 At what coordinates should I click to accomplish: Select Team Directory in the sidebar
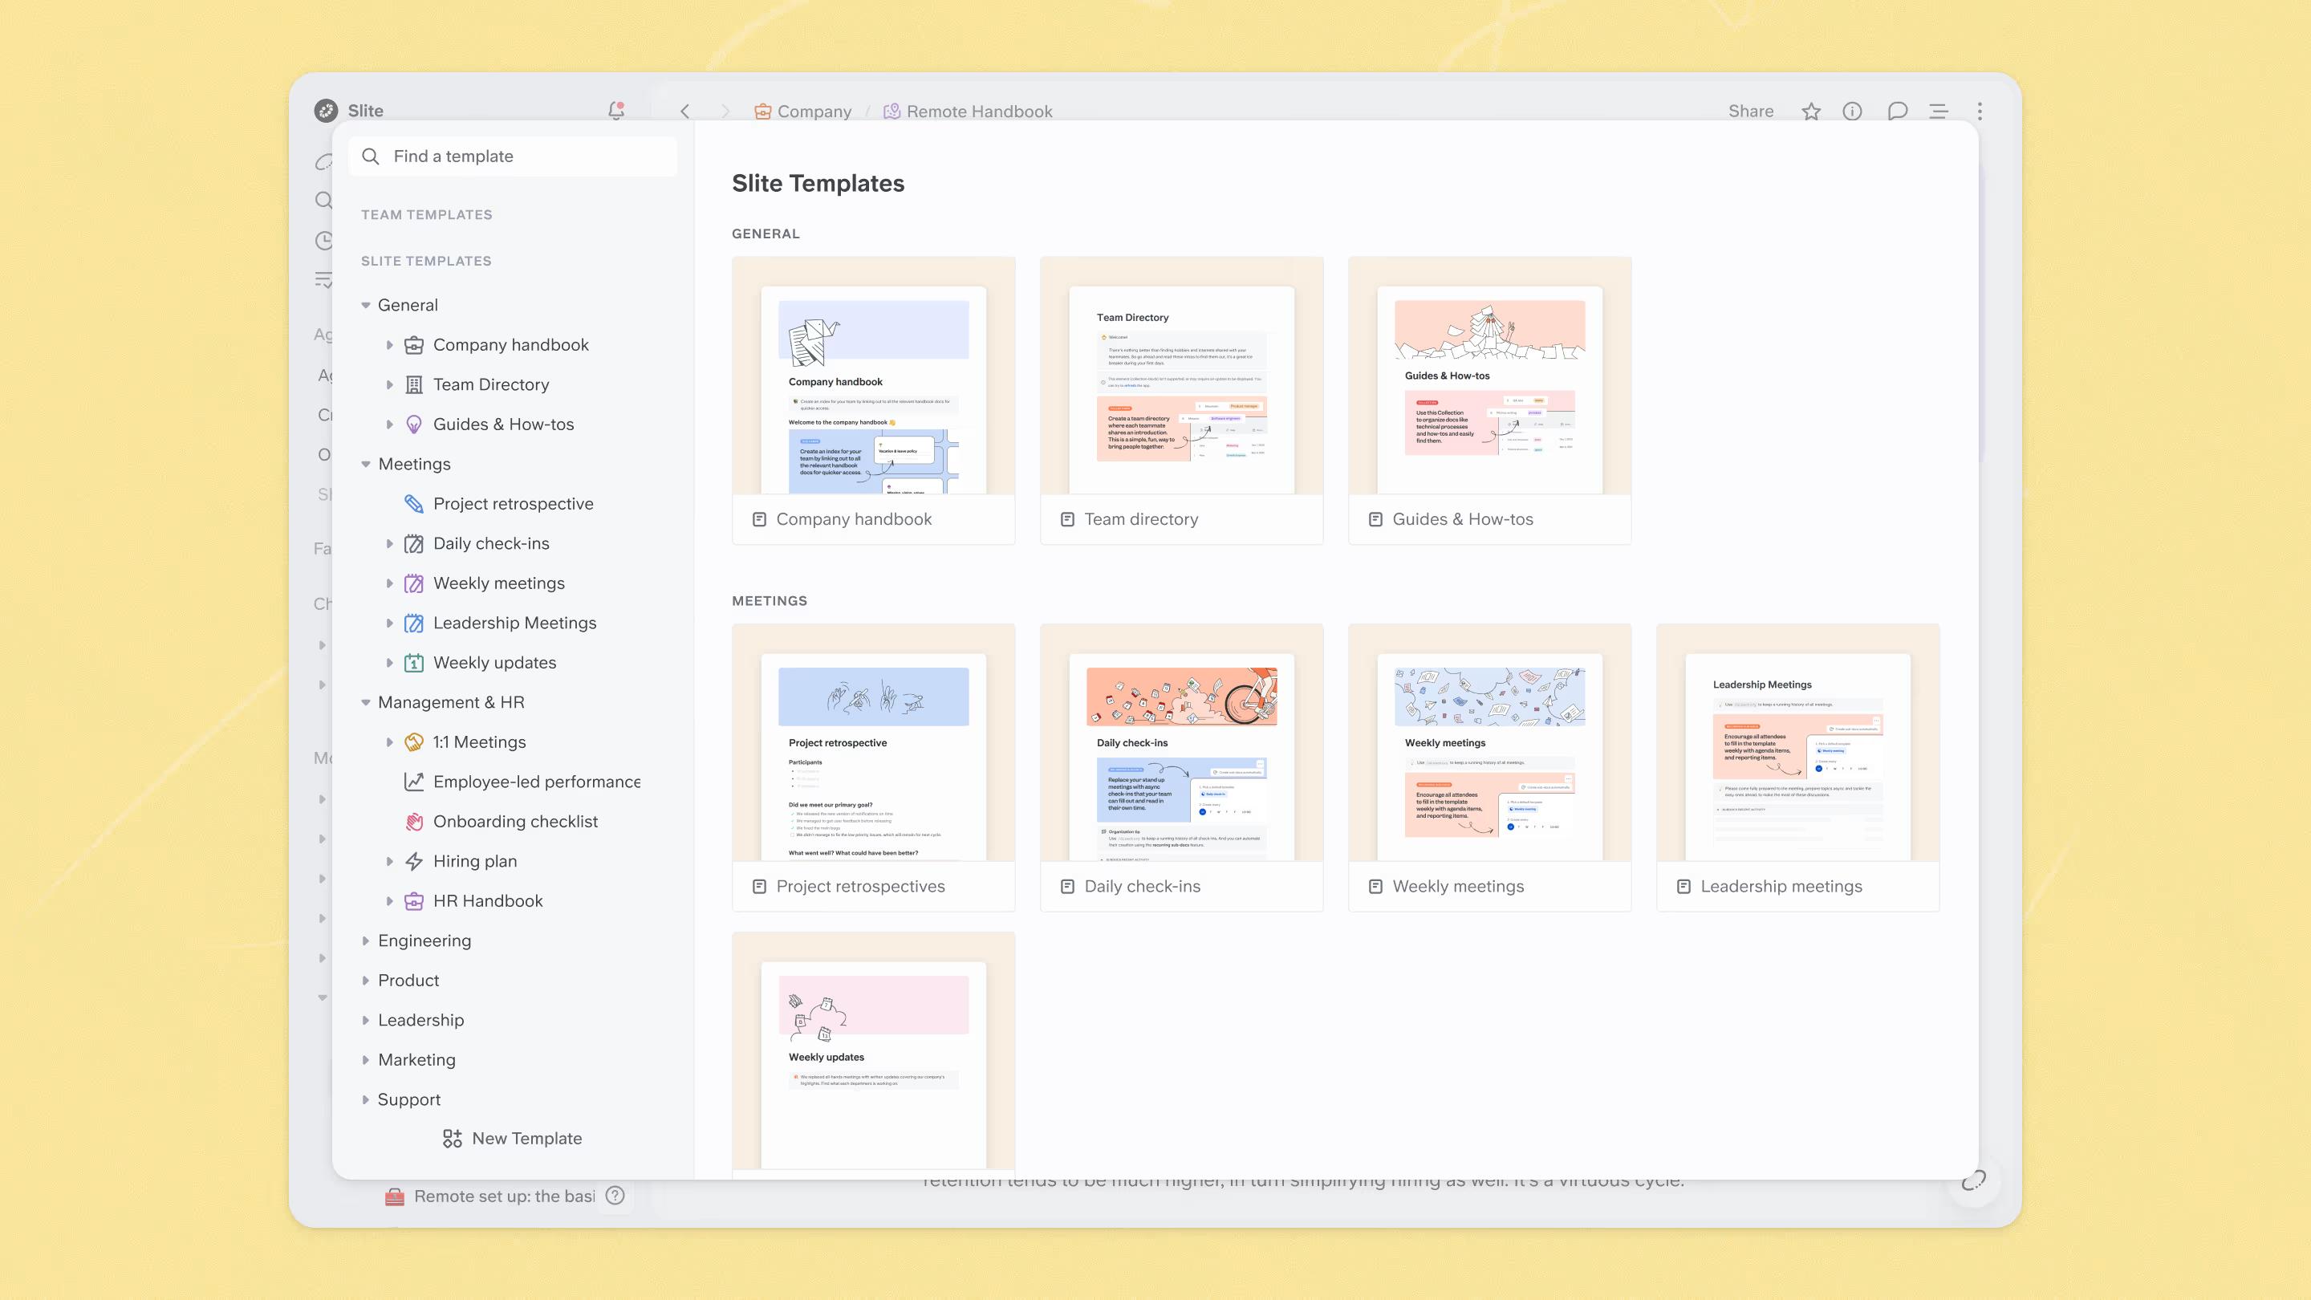coord(491,385)
